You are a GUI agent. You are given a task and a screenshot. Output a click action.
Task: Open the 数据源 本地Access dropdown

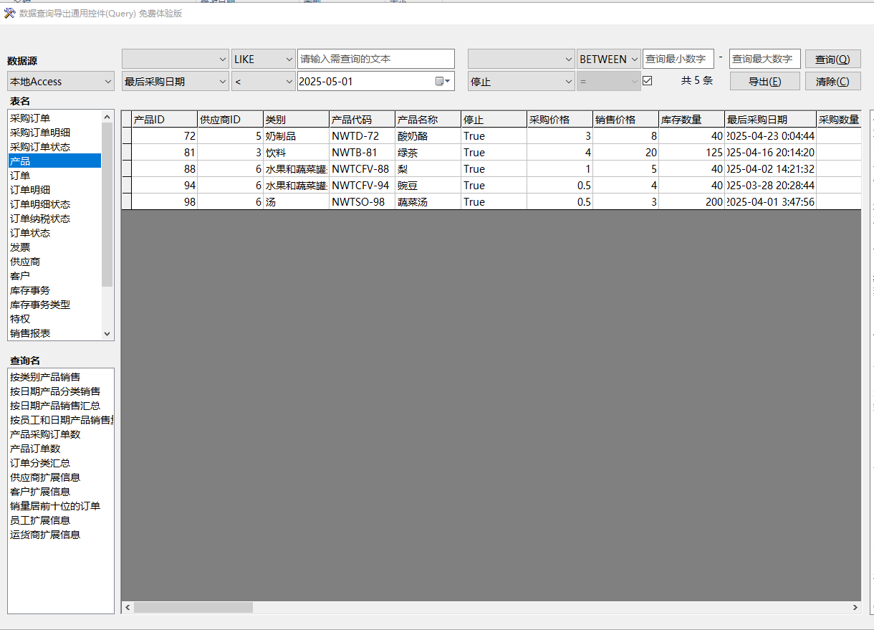[61, 81]
